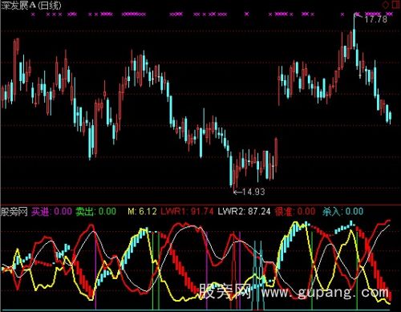Select the 14.93 low price label
Image resolution: width=401 pixels, height=312 pixels.
(x=253, y=192)
